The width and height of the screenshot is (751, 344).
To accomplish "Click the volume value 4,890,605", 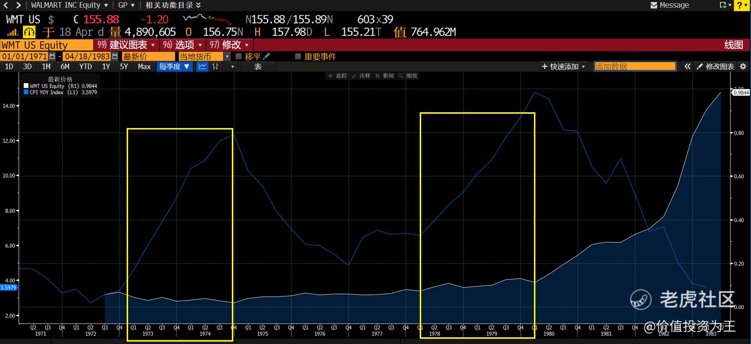I will 150,32.
